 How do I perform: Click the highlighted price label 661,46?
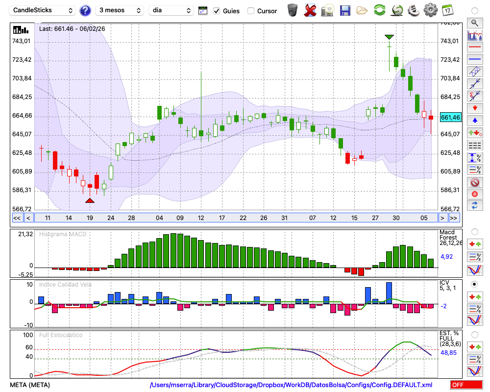click(x=450, y=118)
